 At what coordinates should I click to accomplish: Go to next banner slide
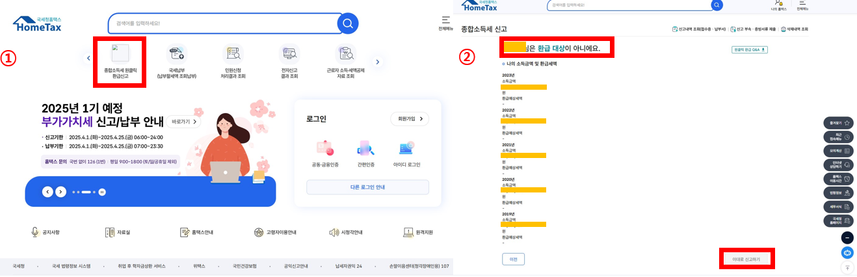click(60, 192)
